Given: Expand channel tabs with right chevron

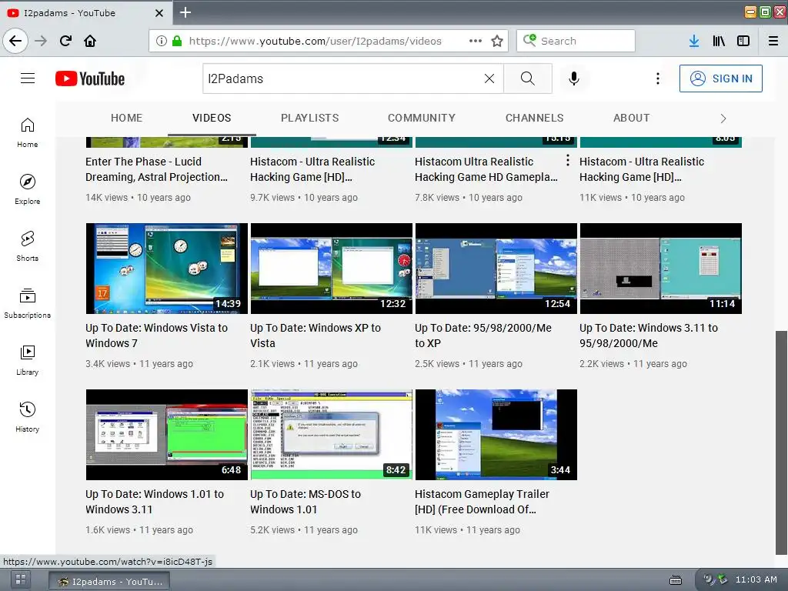Looking at the screenshot, I should point(723,119).
